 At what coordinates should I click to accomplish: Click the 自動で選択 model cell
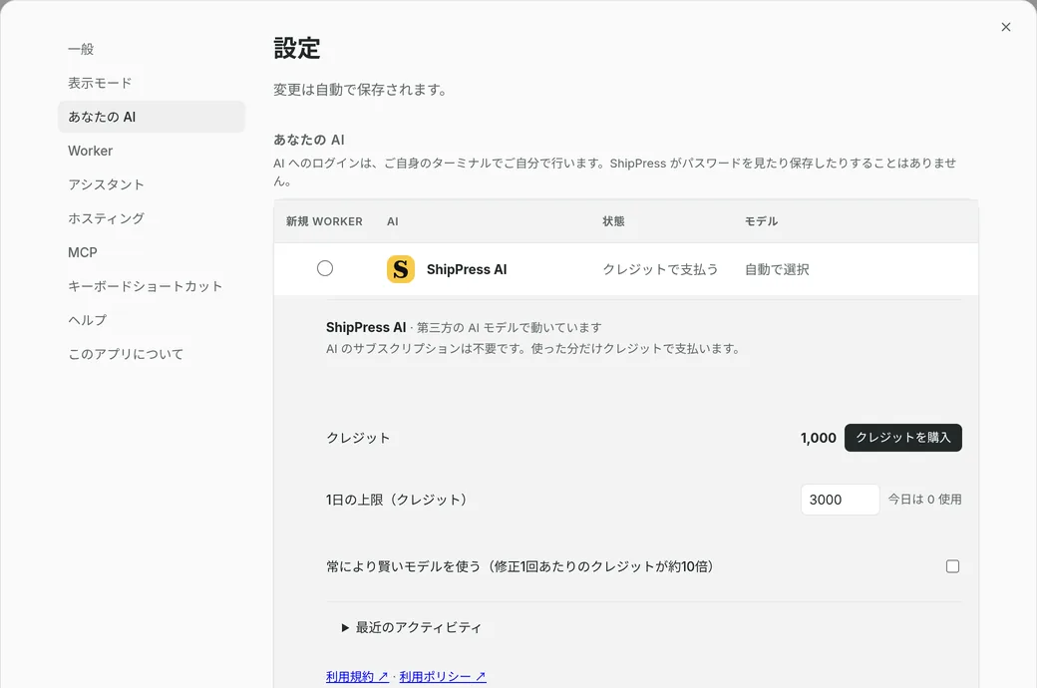click(777, 269)
